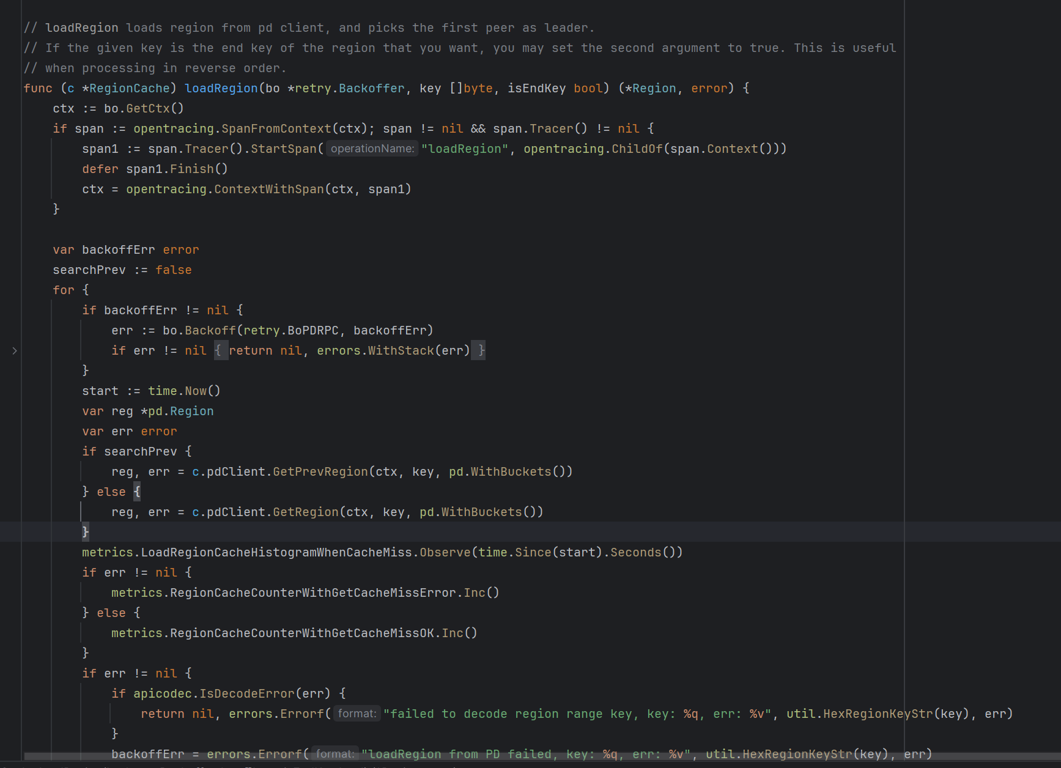Click the RegionCache receiver type
The image size is (1061, 768).
129,88
